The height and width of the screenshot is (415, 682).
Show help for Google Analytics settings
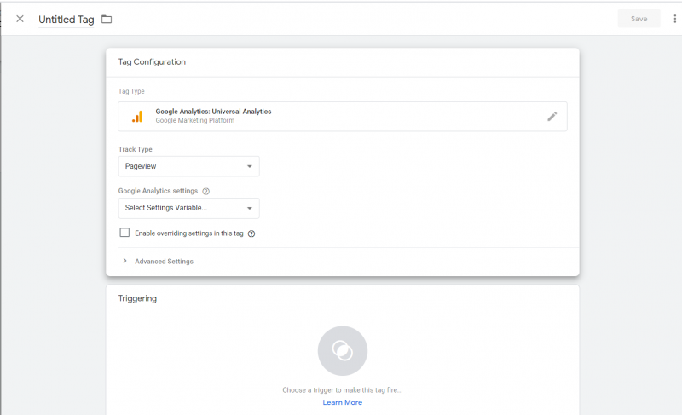(206, 191)
